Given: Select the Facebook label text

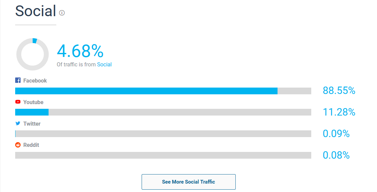Looking at the screenshot, I should click(35, 81).
